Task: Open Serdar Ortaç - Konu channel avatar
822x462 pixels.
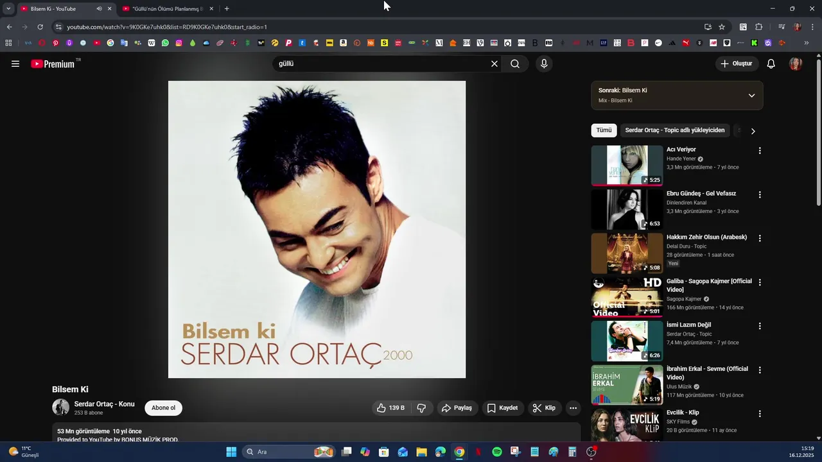Action: [x=60, y=407]
